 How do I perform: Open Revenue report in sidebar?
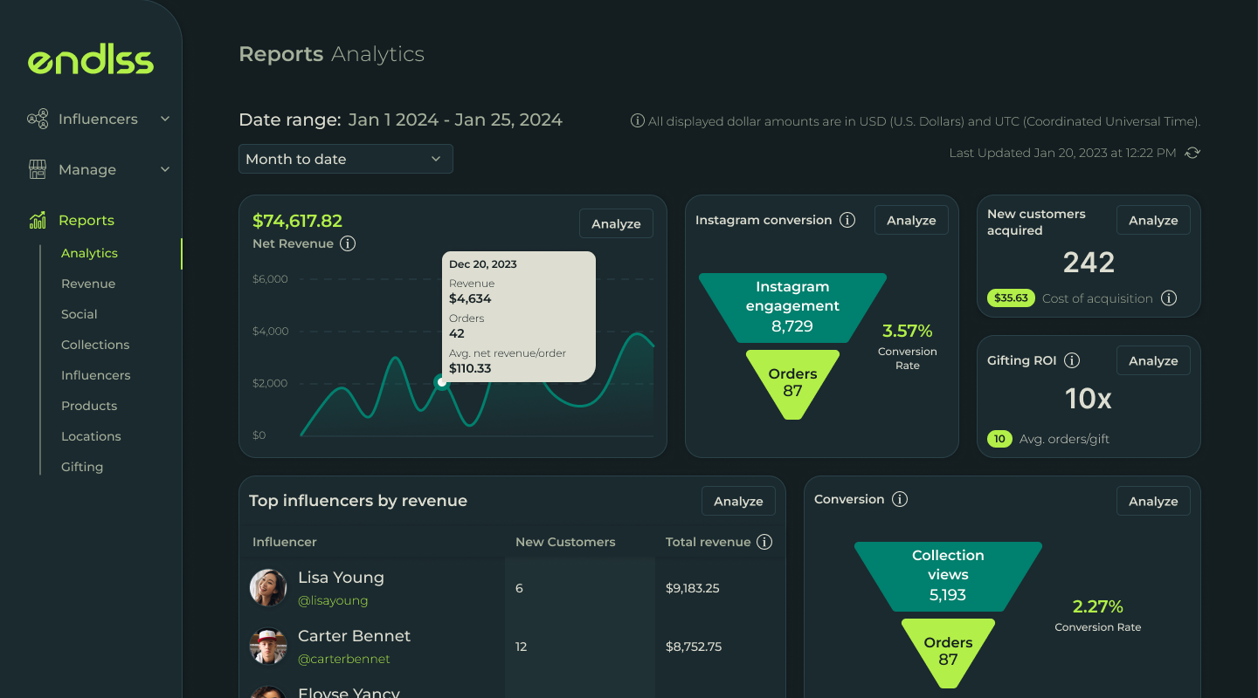click(88, 284)
